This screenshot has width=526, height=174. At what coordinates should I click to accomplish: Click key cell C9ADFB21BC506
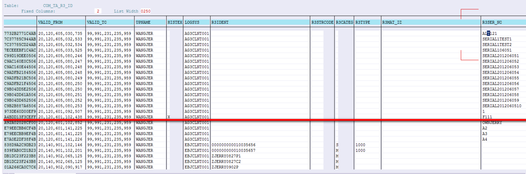click(20, 78)
